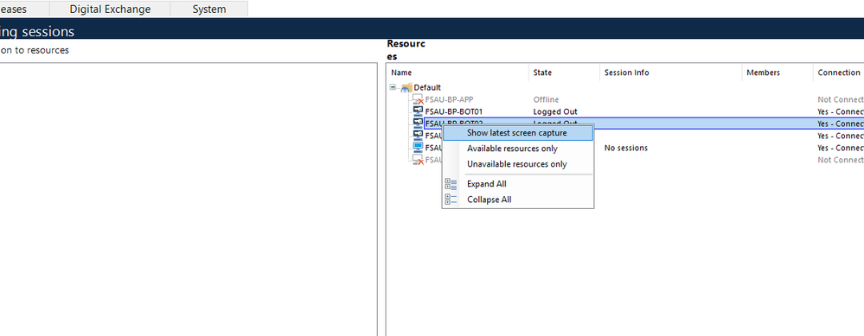Select Unavailable resources only
Screen dimensions: 864x336
click(518, 164)
